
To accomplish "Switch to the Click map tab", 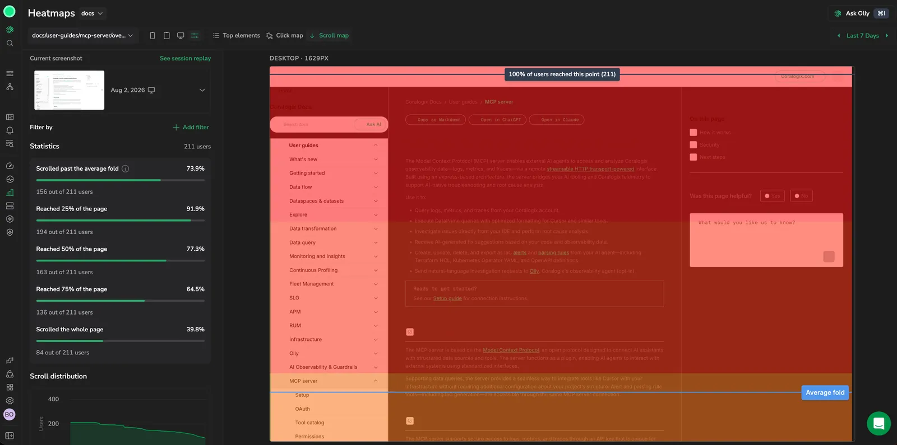I will [284, 35].
